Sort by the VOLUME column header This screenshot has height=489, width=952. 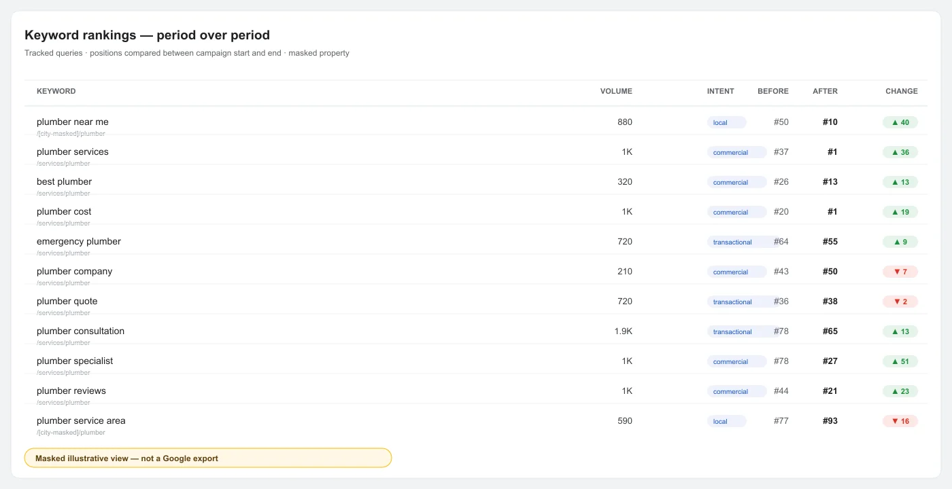coord(616,91)
